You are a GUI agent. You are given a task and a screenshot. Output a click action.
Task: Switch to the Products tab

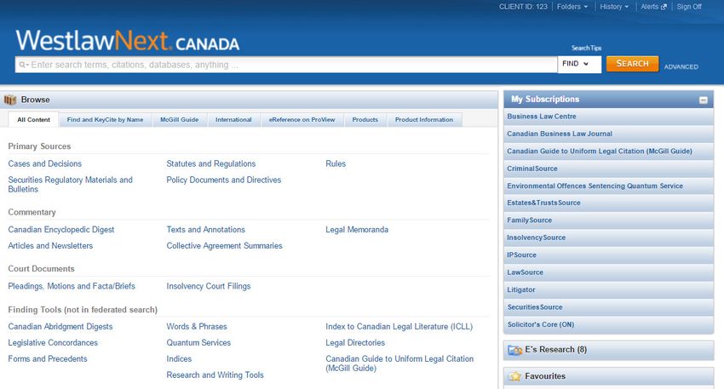pyautogui.click(x=365, y=119)
